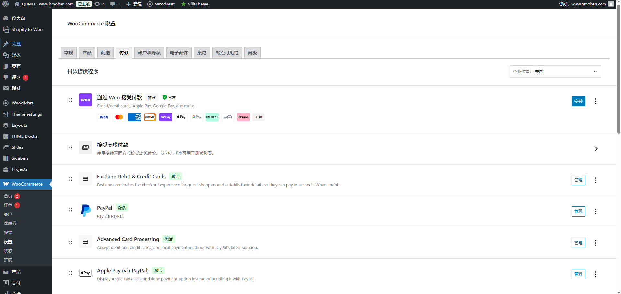The width and height of the screenshot is (621, 294).
Task: Open the QUMEI site link in admin bar
Action: tap(44, 4)
